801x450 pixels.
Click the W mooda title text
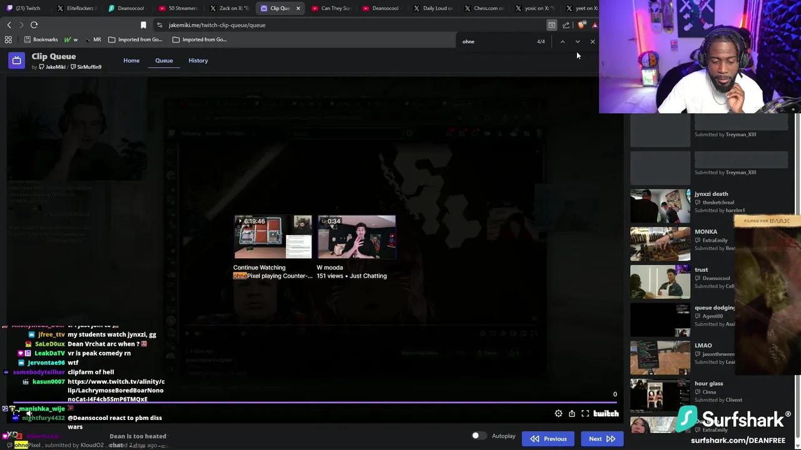pos(330,267)
